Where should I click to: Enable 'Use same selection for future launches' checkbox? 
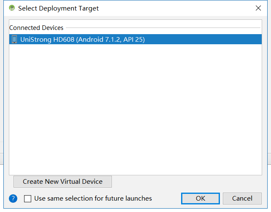pyautogui.click(x=27, y=199)
